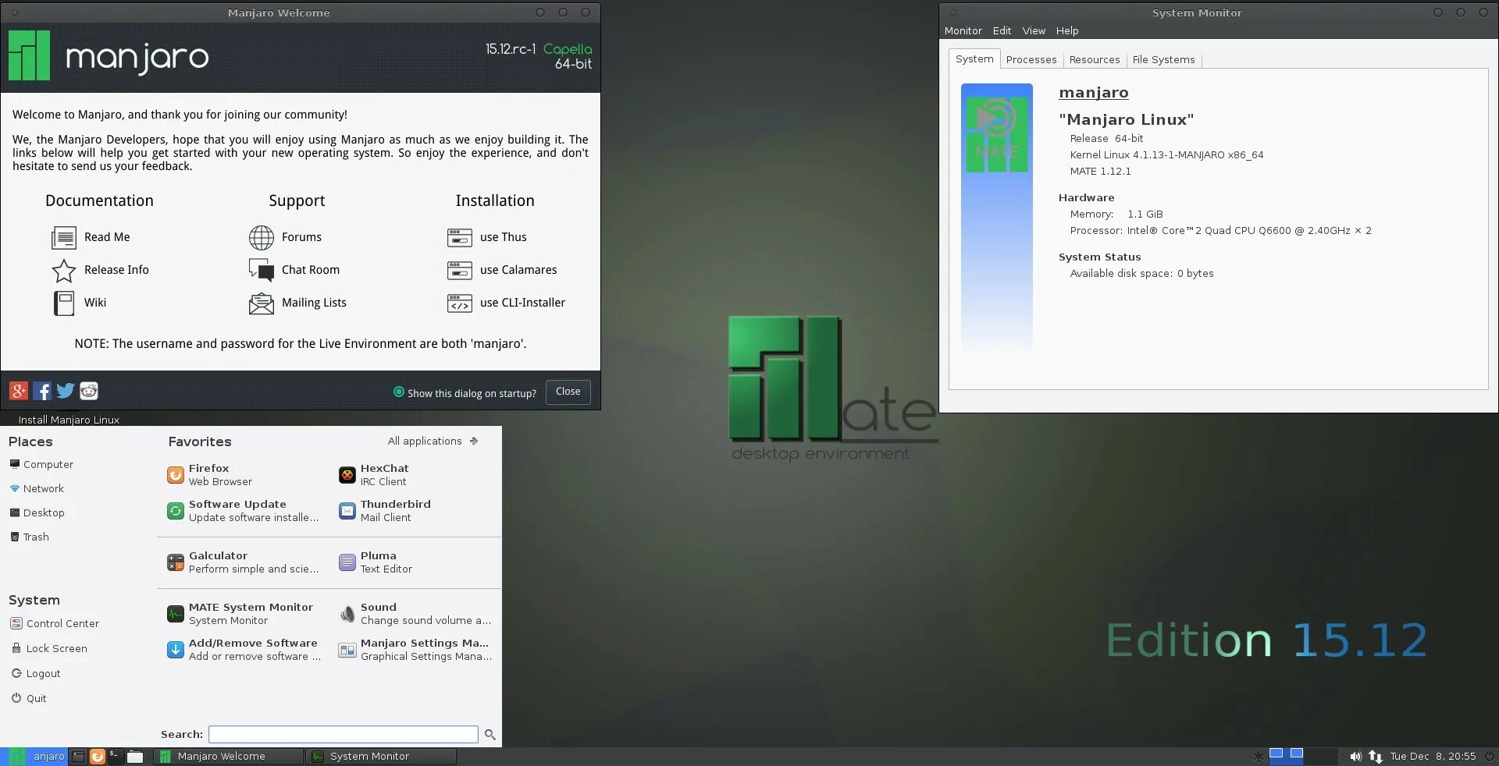1499x766 pixels.
Task: Open the Chat Room speech bubble icon
Action: pos(262,270)
